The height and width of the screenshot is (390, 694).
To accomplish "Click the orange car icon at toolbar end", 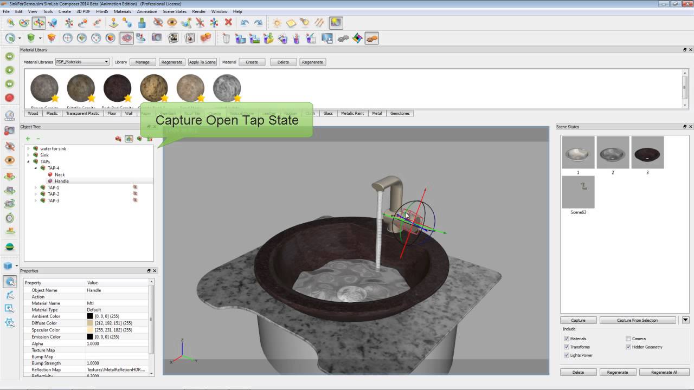I will (371, 38).
